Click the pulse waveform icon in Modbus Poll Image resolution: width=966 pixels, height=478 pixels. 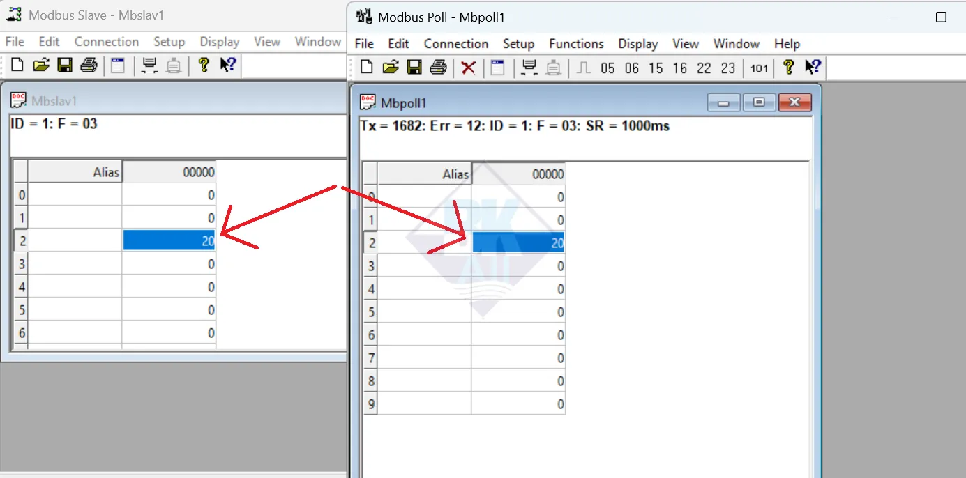[x=584, y=68]
